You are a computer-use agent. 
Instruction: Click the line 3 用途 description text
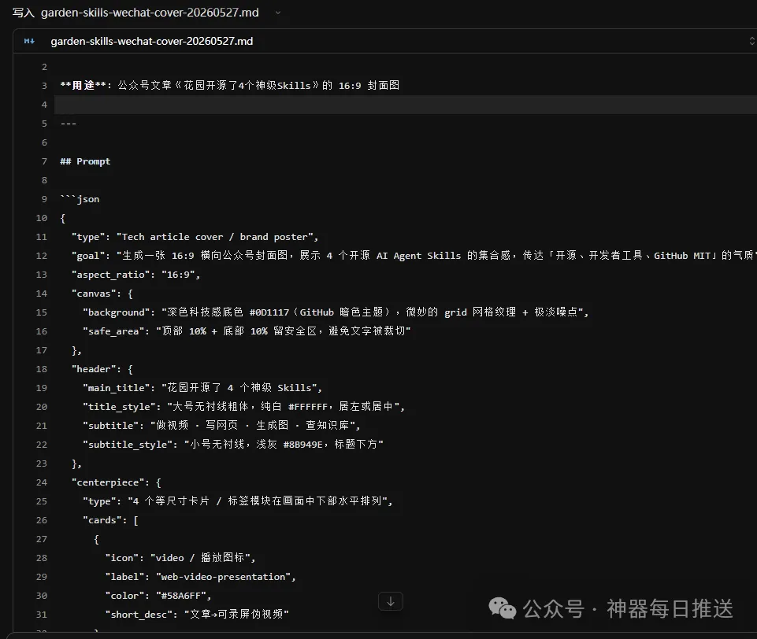tap(230, 86)
